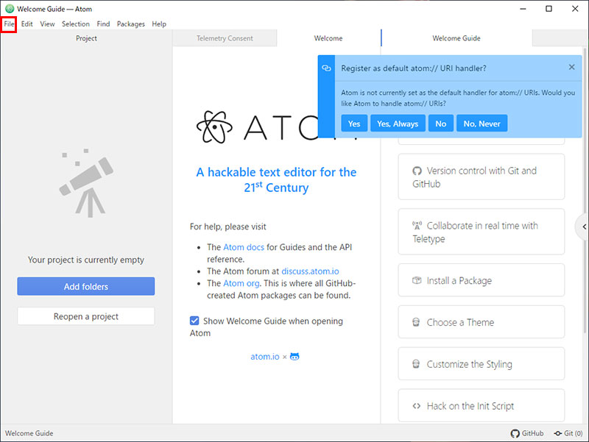Click the Add folders button
This screenshot has height=442, width=589.
tap(86, 287)
